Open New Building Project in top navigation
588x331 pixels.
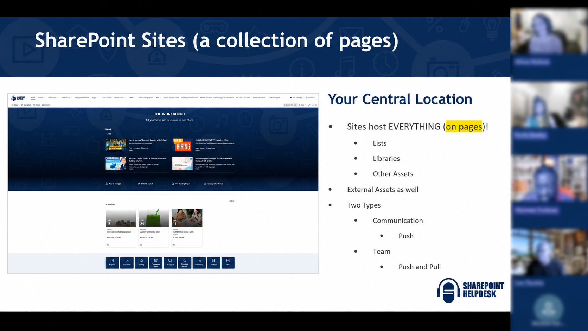coord(146,98)
